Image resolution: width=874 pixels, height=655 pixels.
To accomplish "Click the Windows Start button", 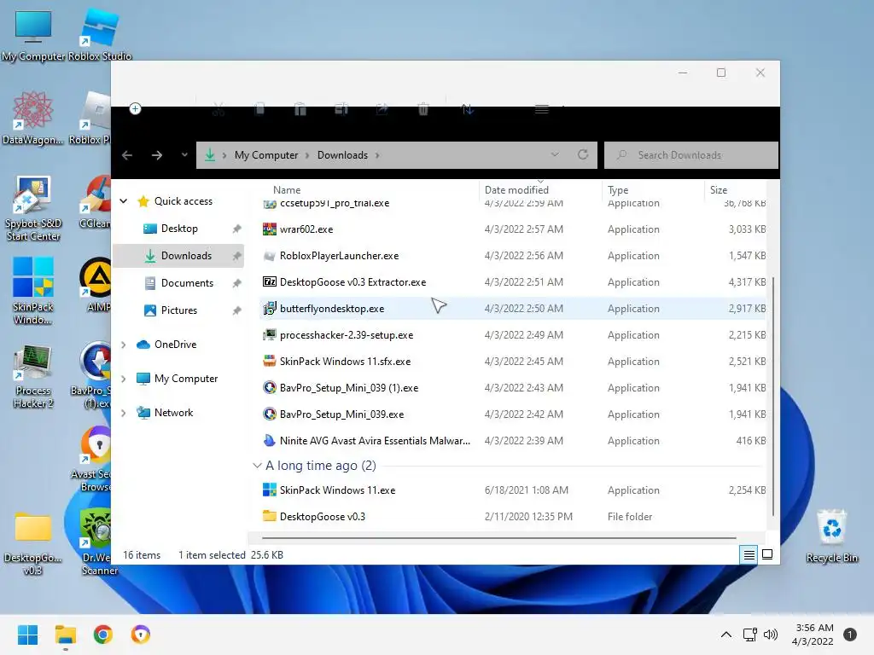I will (x=27, y=635).
